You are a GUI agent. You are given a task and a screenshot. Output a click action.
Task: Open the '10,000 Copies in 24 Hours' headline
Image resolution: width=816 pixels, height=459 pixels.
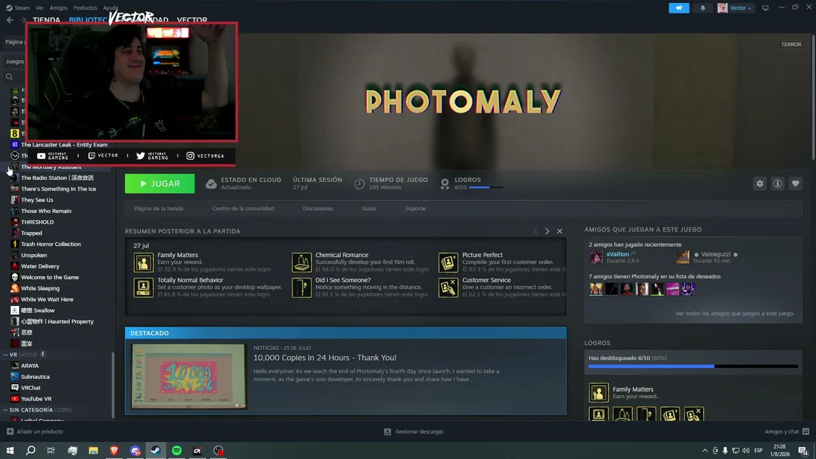click(x=324, y=358)
